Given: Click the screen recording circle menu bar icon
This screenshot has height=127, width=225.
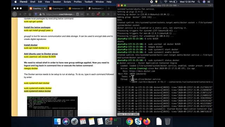Looking at the screenshot, I should 152,2.
